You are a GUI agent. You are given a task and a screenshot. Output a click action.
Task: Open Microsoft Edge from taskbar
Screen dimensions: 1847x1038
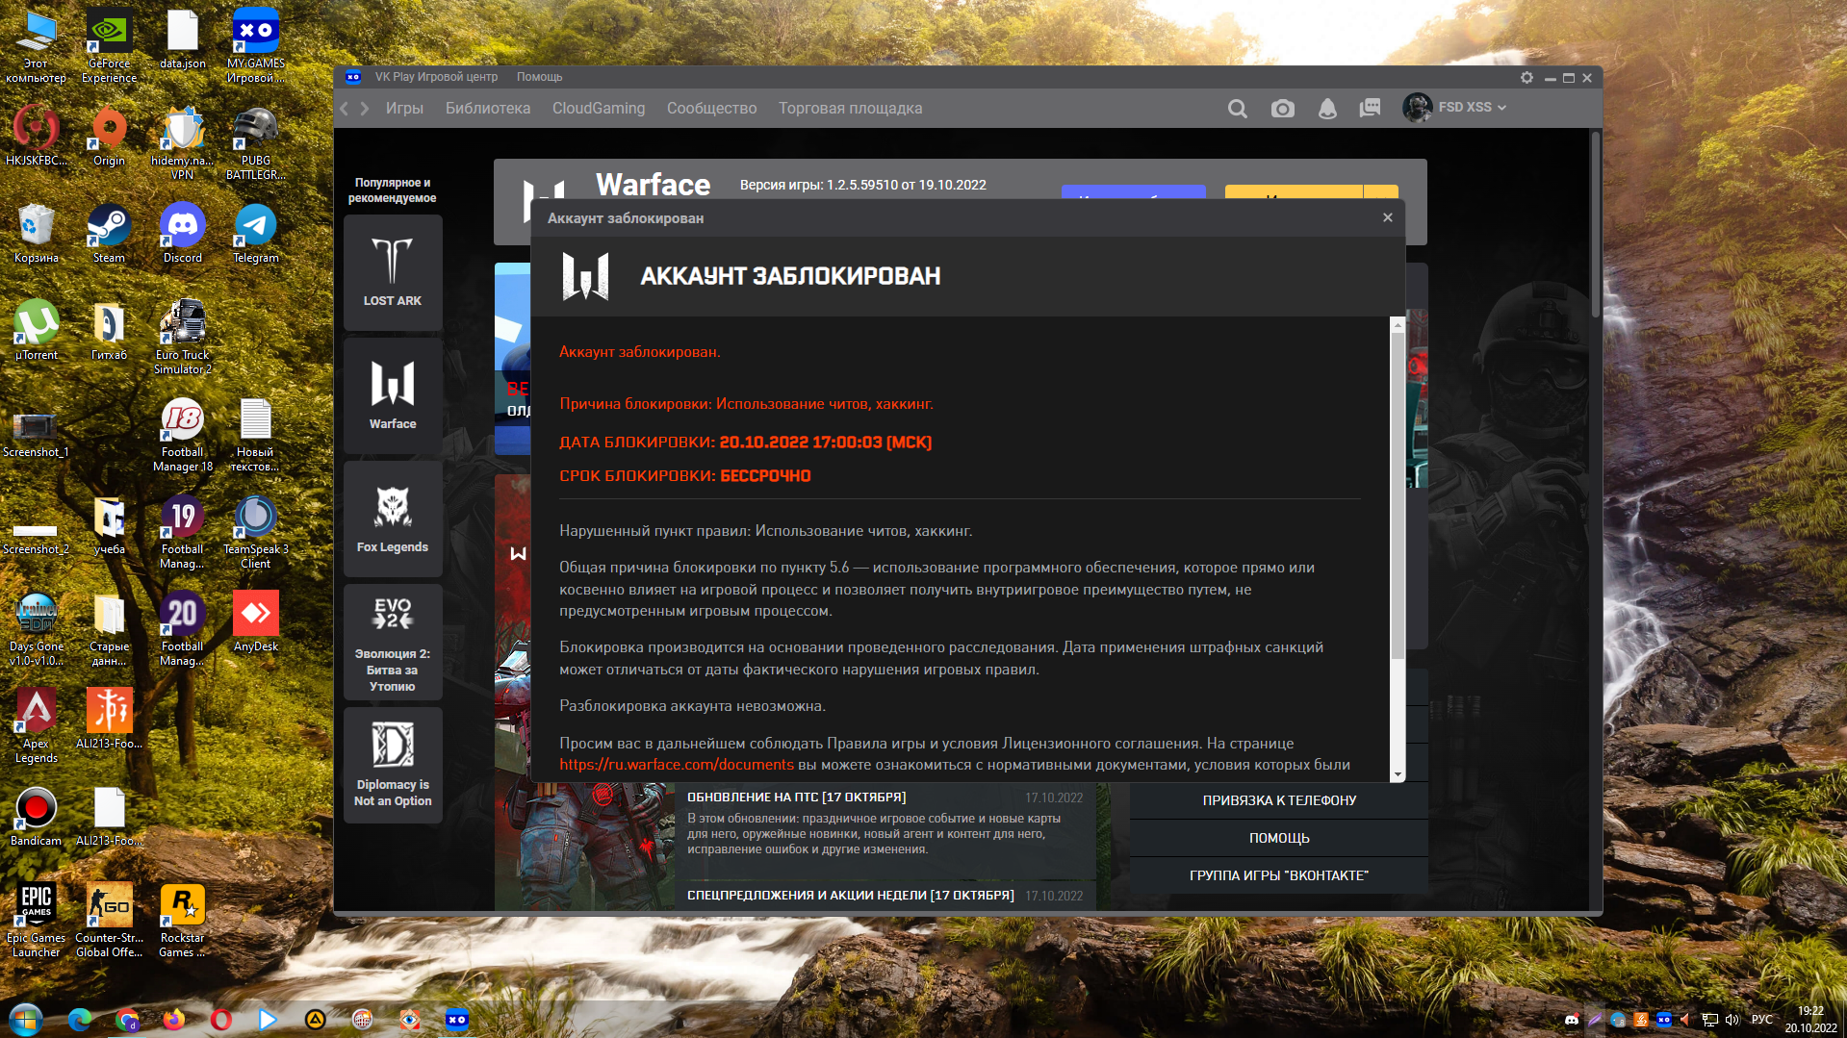(80, 1019)
